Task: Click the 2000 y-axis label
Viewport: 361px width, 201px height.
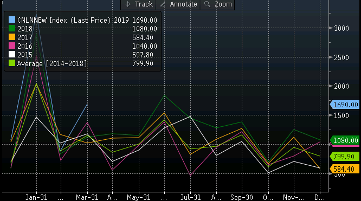Action: tap(341, 86)
